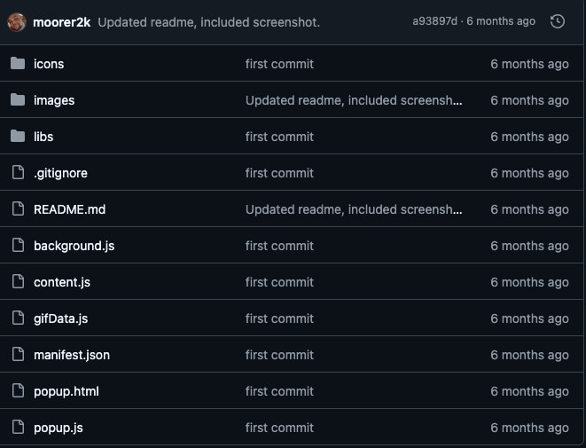Open the images folder
586x448 pixels.
click(54, 100)
